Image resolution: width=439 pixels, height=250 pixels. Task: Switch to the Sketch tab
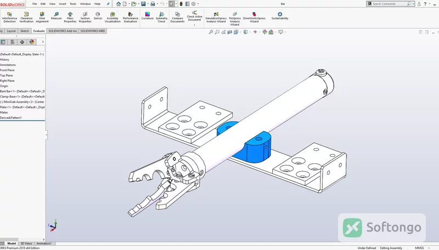[x=24, y=31]
